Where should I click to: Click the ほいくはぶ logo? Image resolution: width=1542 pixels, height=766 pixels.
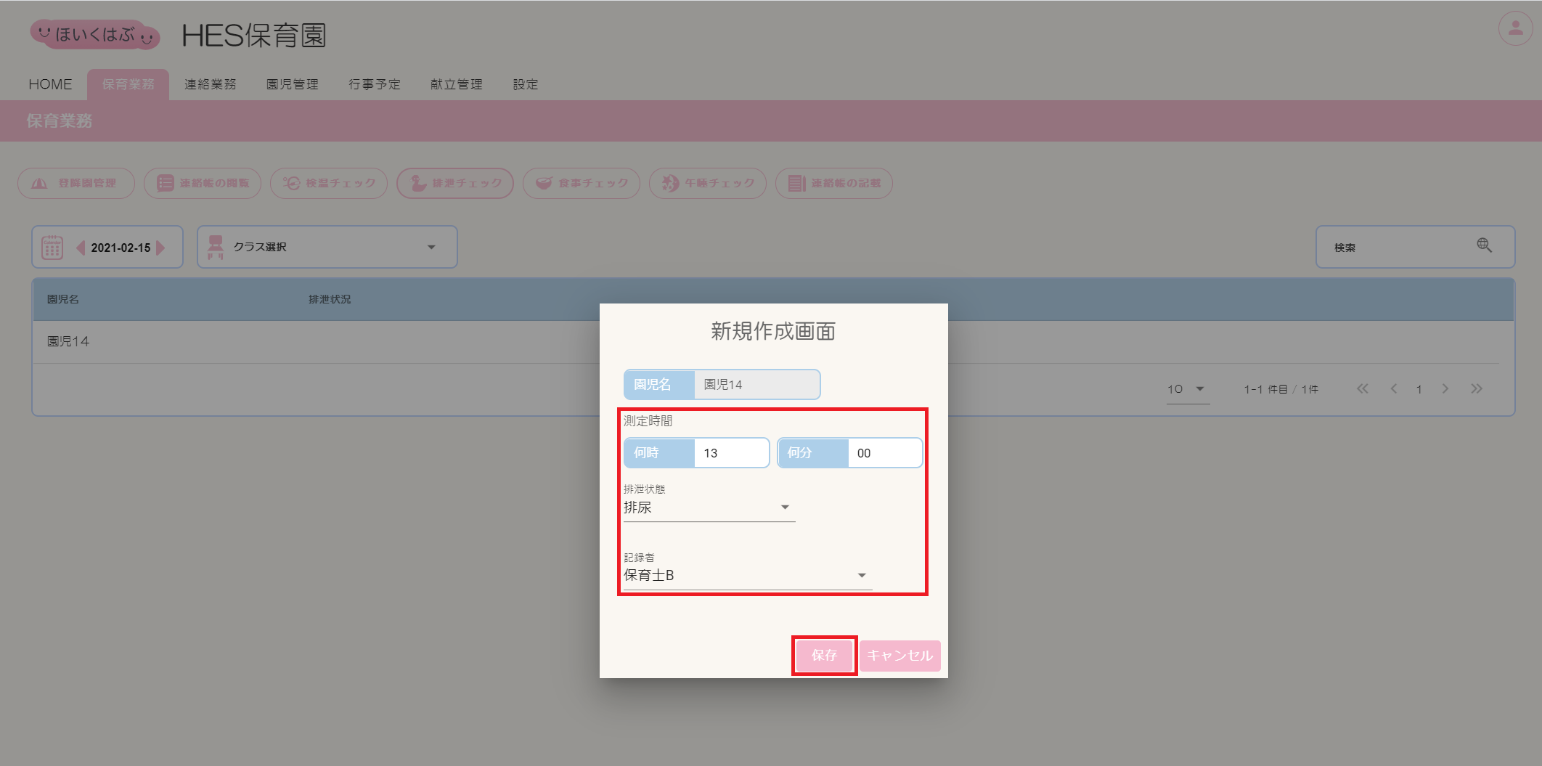(x=95, y=34)
